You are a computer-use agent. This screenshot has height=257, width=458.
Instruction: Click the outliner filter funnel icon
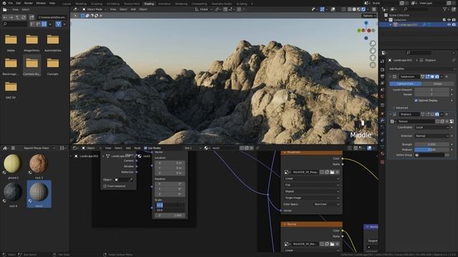click(x=445, y=9)
